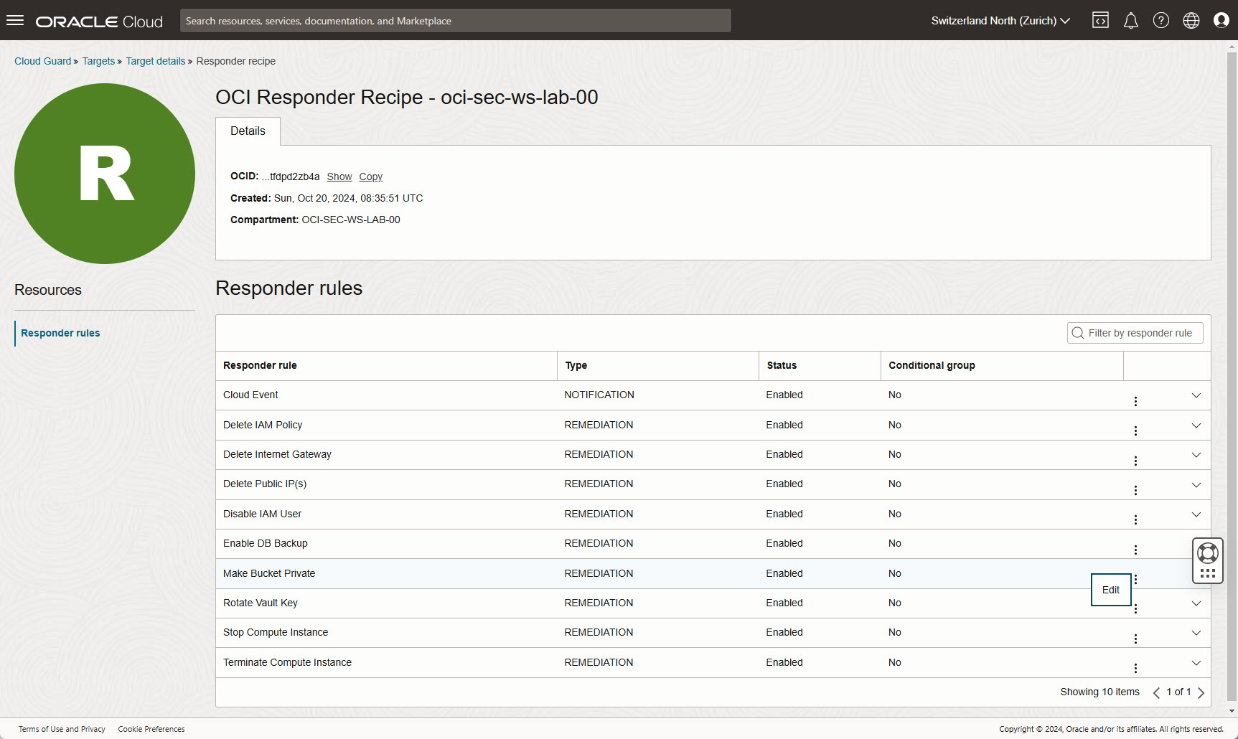Image resolution: width=1238 pixels, height=739 pixels.
Task: Open the life ring support widget
Action: pyautogui.click(x=1208, y=553)
